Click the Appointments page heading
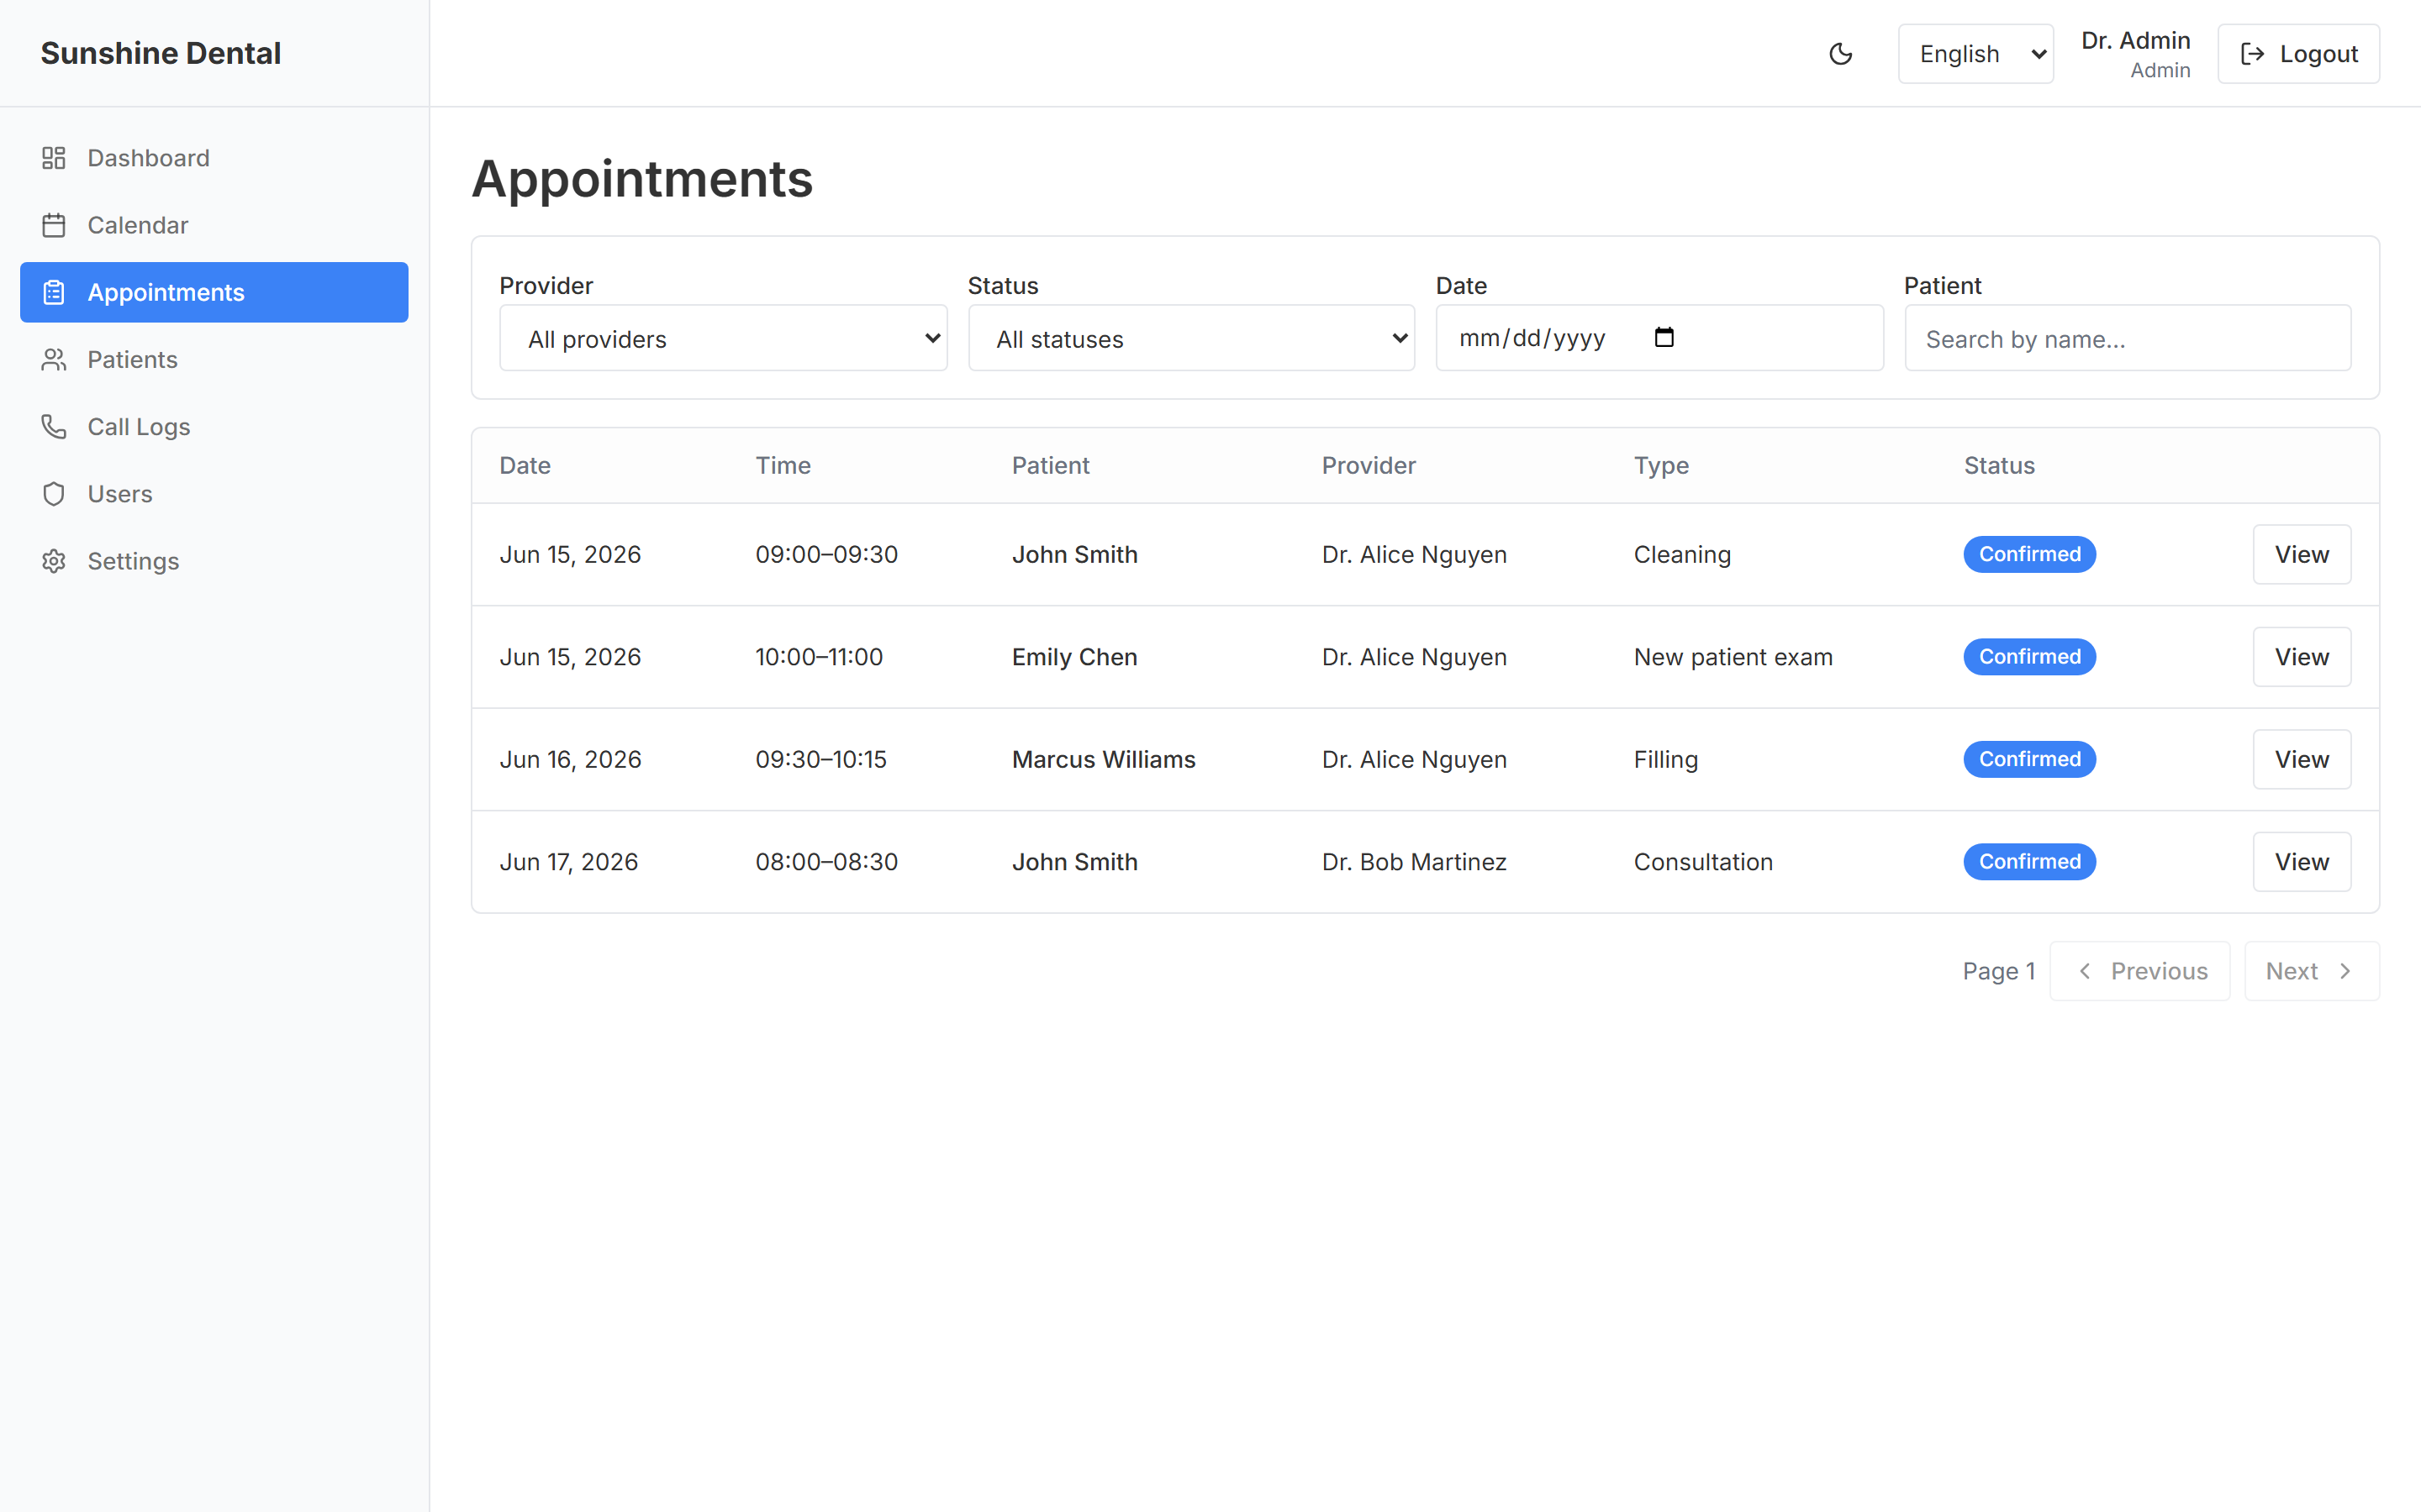2421x1512 pixels. tap(642, 179)
